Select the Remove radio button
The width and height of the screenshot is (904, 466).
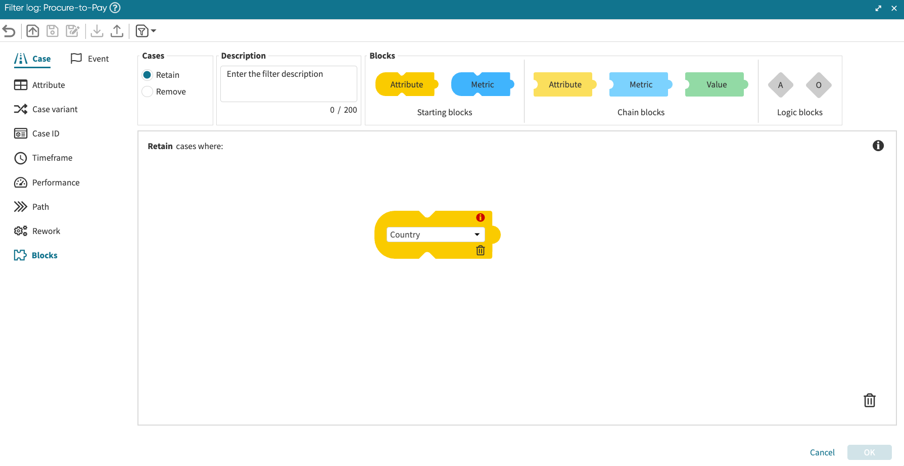[x=148, y=91]
